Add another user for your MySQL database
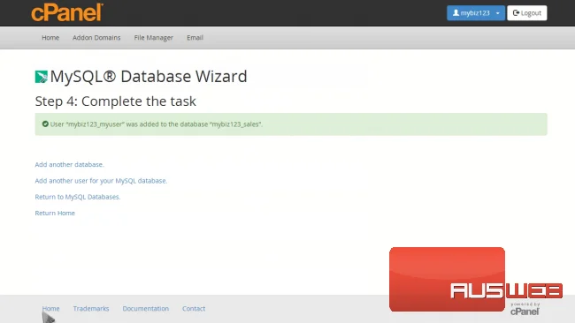Image resolution: width=575 pixels, height=323 pixels. pyautogui.click(x=101, y=181)
